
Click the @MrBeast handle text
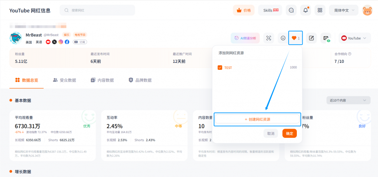52,35
